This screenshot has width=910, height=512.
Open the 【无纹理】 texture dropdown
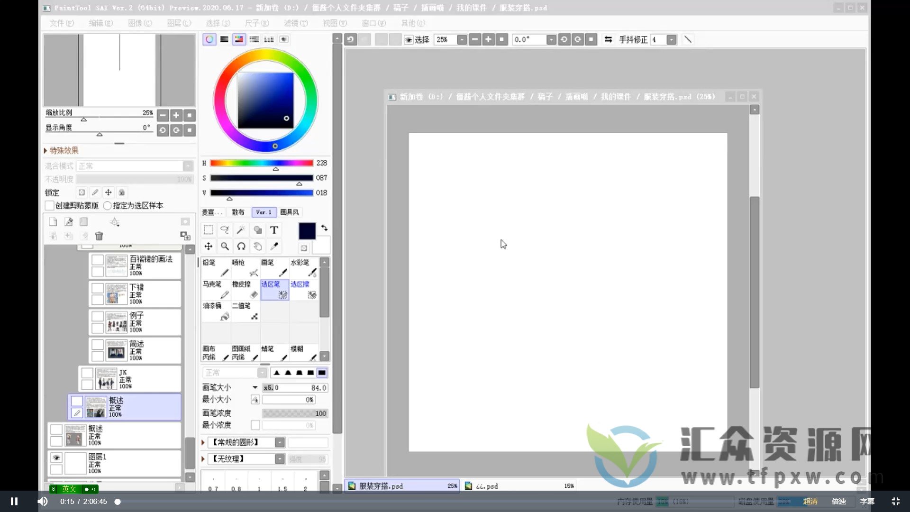280,459
